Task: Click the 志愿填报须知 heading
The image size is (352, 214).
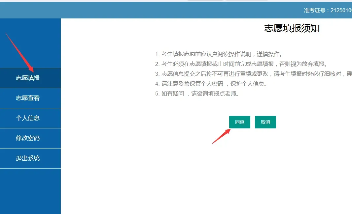Action: click(x=292, y=28)
